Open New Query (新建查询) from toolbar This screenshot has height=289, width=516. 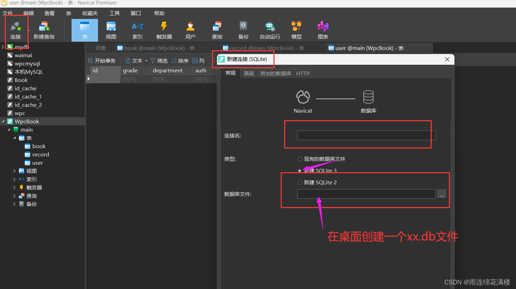click(x=44, y=30)
